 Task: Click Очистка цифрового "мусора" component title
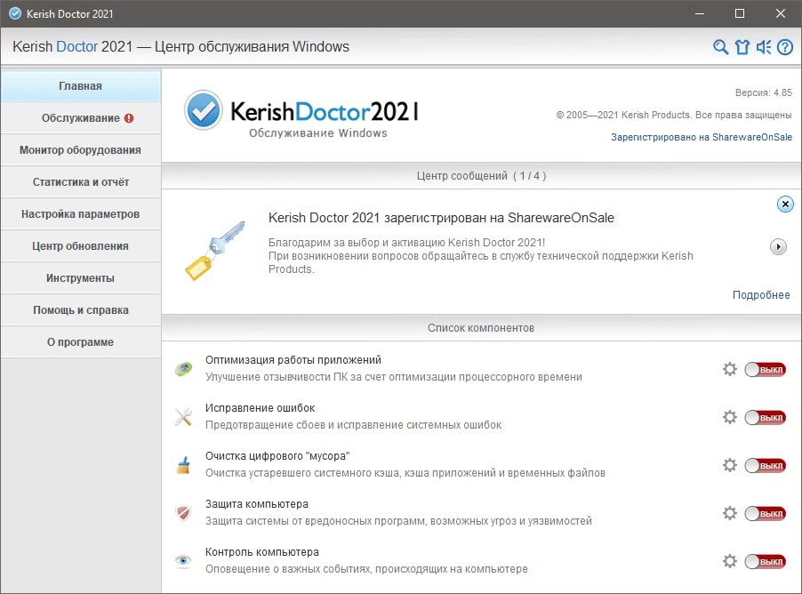[277, 456]
